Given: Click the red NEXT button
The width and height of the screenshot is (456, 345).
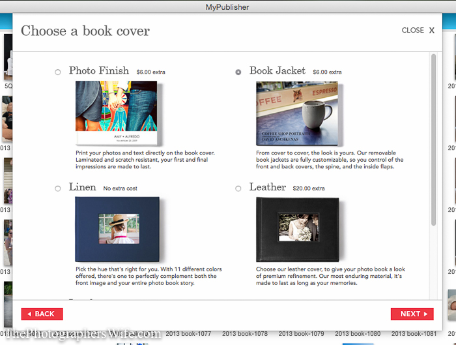Looking at the screenshot, I should tap(412, 314).
